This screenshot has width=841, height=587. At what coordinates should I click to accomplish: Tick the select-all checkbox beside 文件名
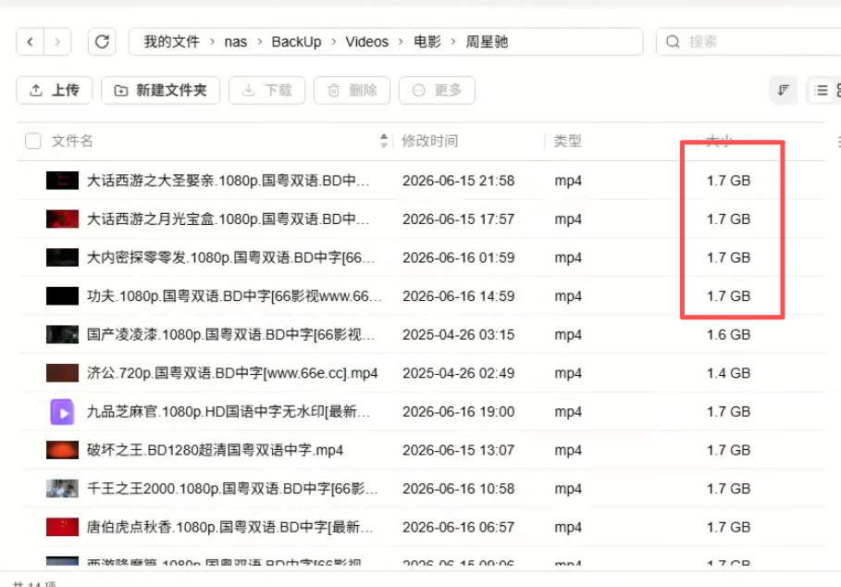point(33,141)
